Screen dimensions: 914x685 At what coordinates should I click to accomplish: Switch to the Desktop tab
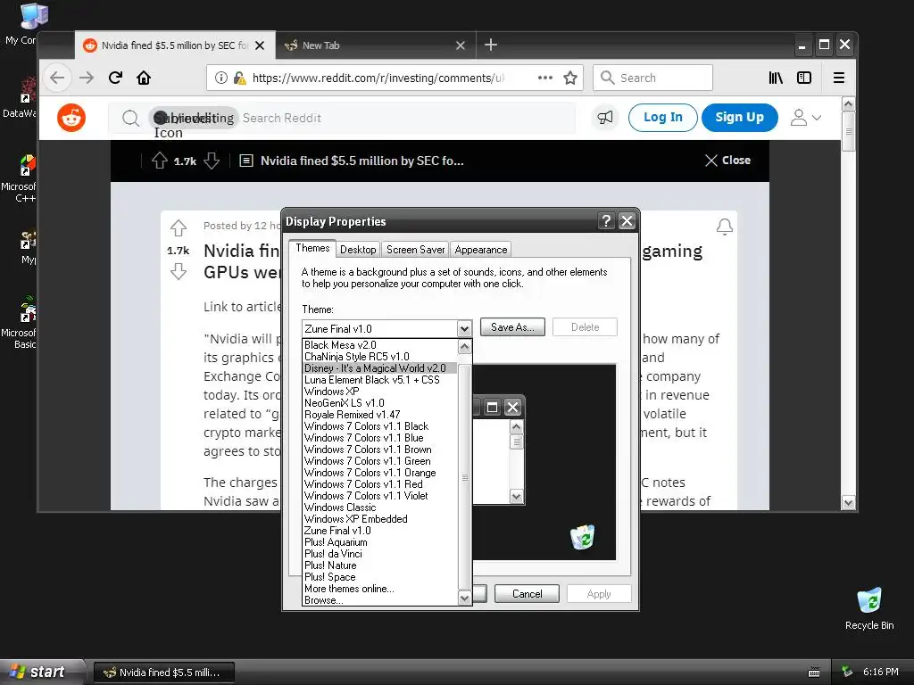(358, 250)
